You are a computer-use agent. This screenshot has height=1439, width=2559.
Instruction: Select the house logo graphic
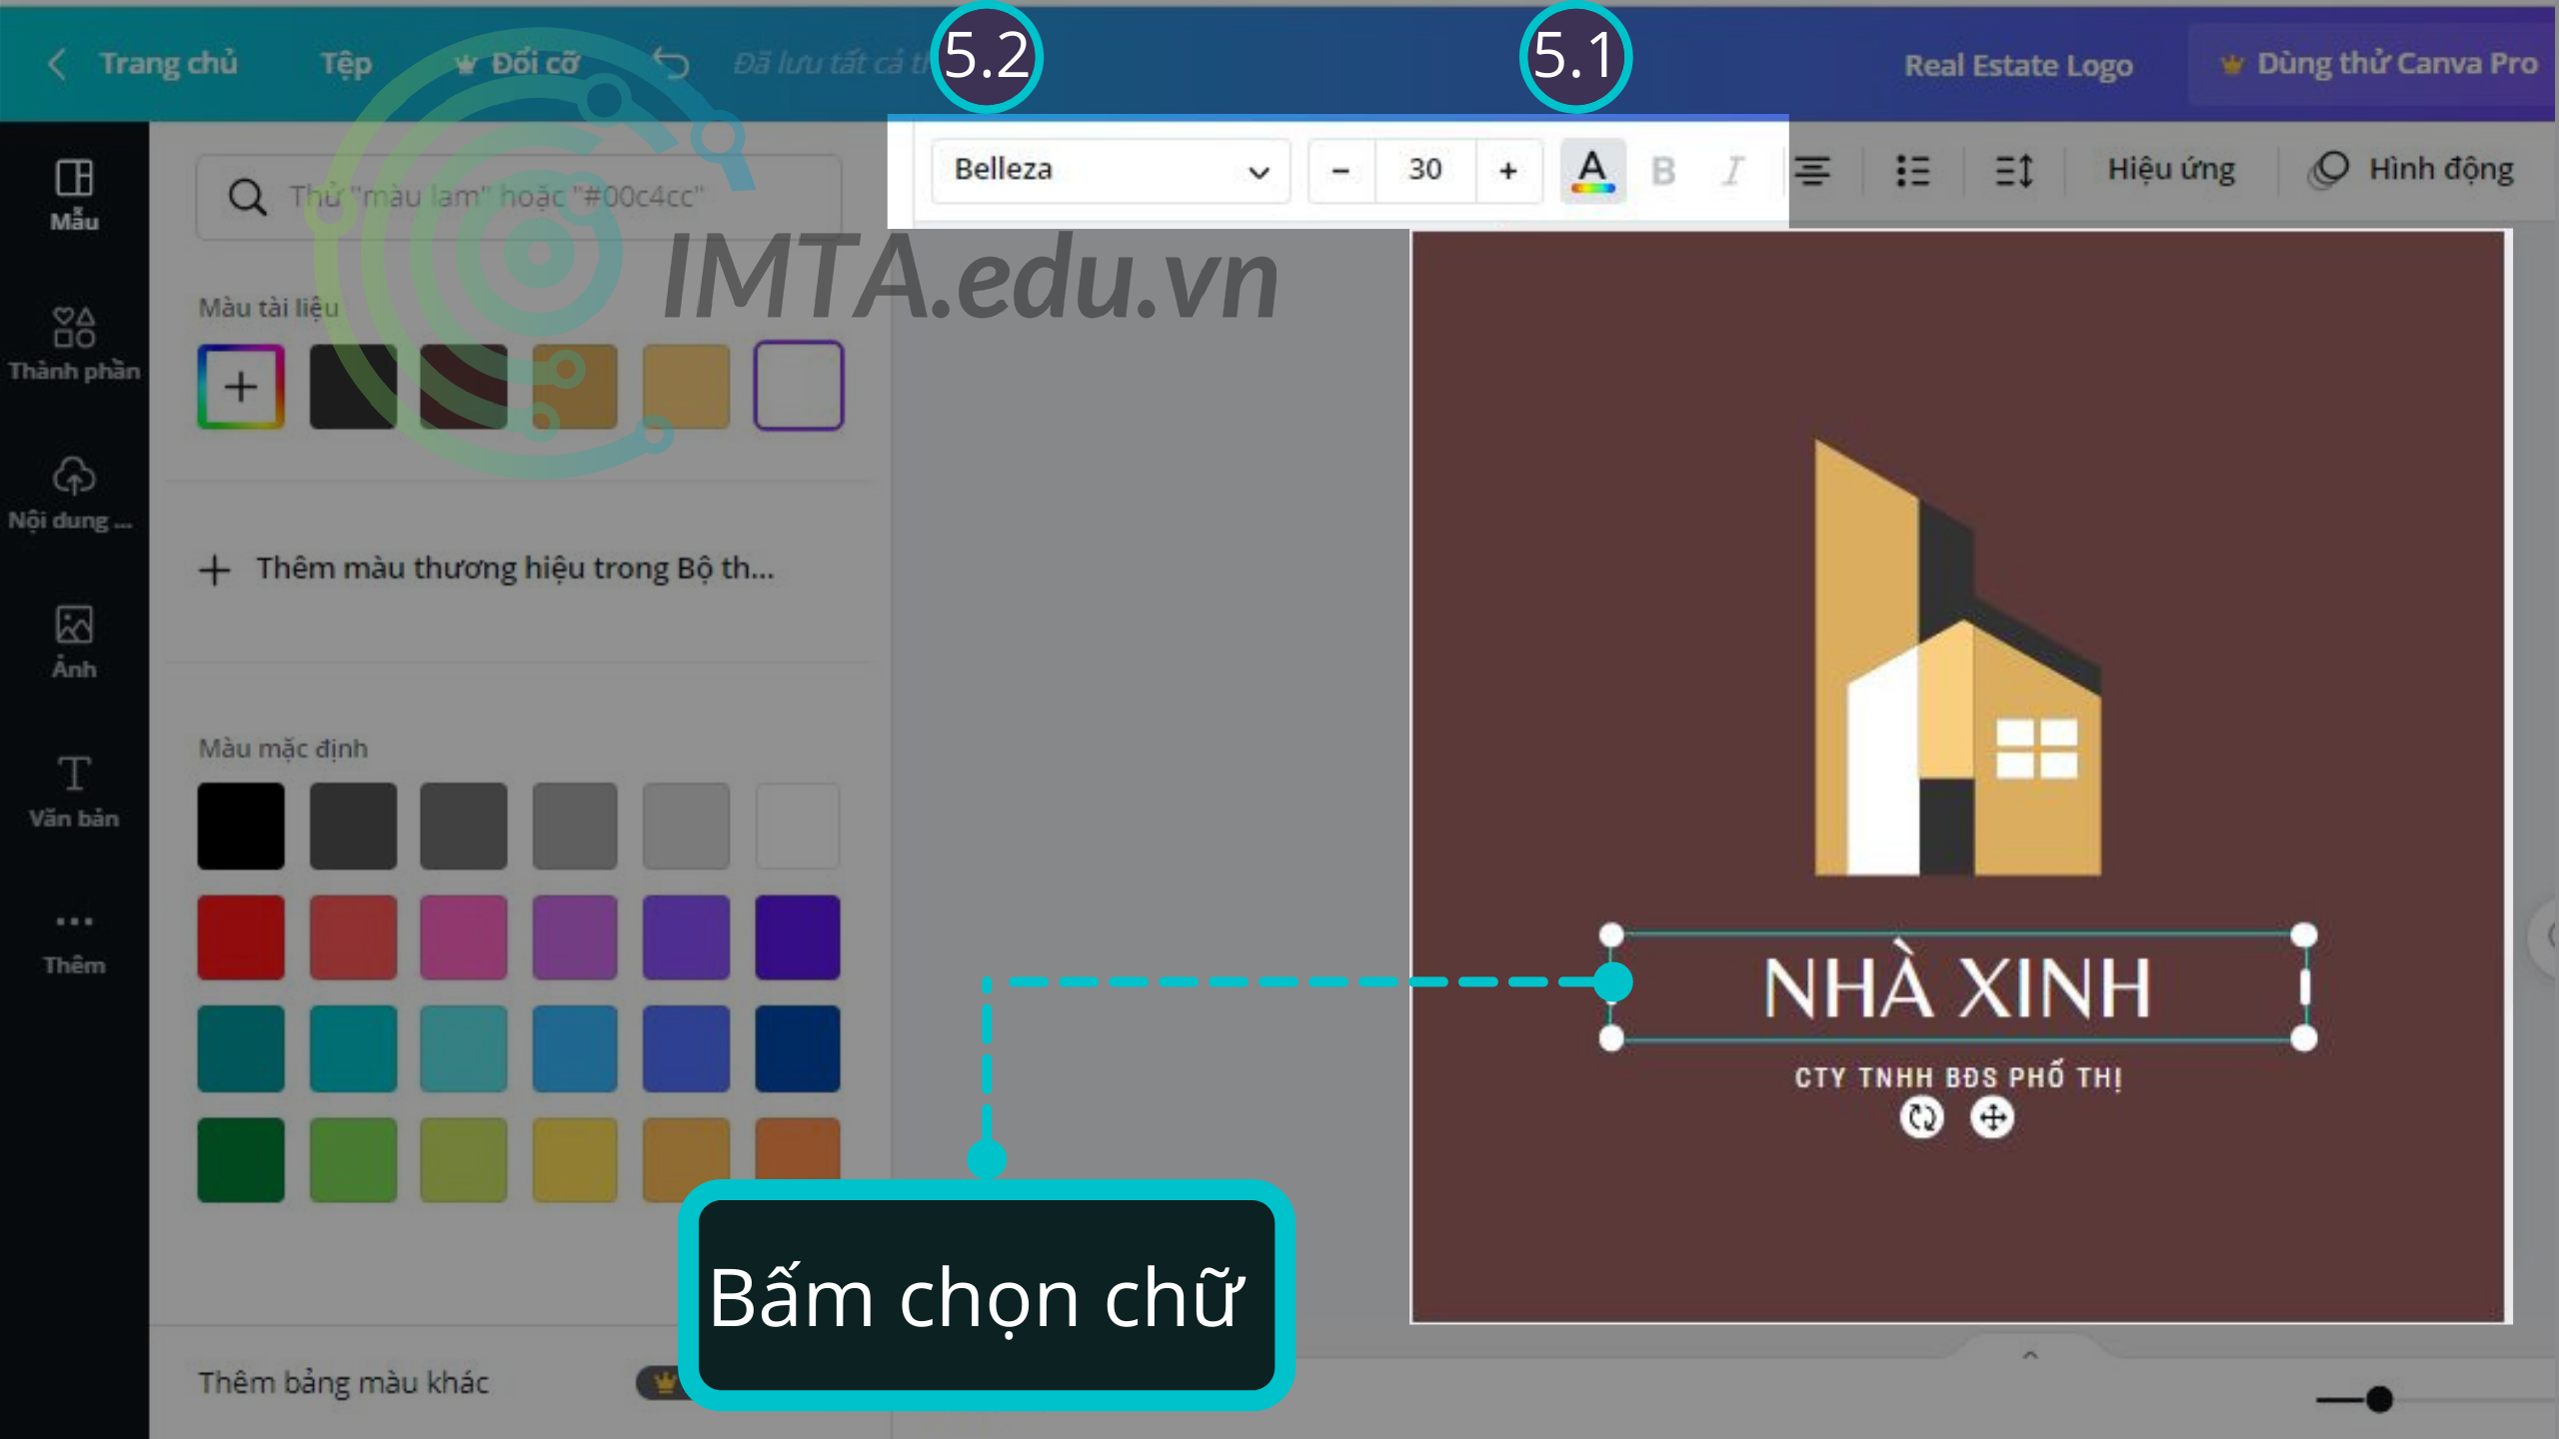pyautogui.click(x=1957, y=658)
